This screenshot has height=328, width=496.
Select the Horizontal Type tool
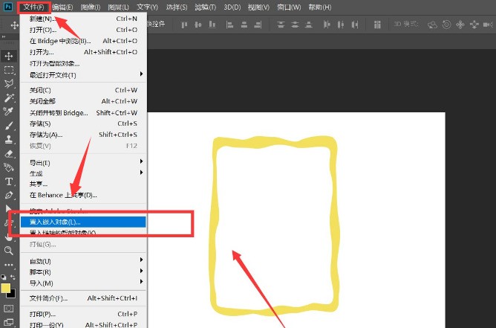pos(9,181)
